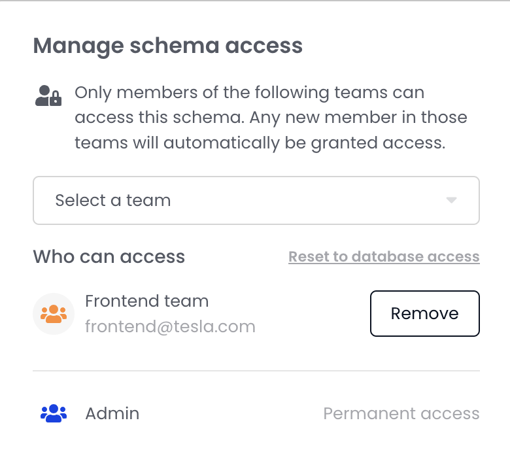The height and width of the screenshot is (463, 510).
Task: Follow the "Reset to database access" link
Action: coord(384,256)
